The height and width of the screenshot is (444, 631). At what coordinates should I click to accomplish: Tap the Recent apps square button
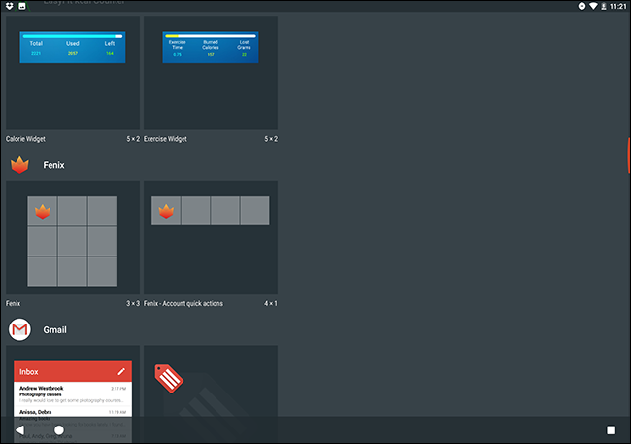pos(611,430)
